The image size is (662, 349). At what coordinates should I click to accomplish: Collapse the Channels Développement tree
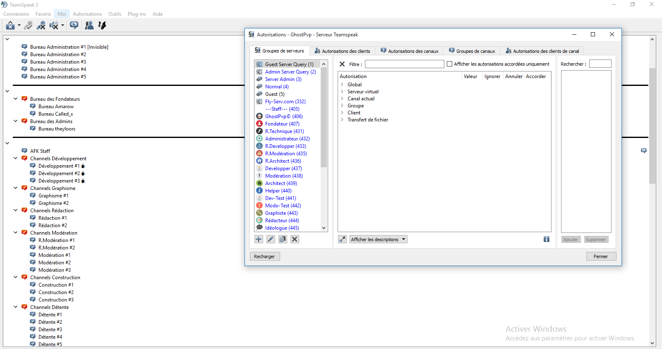(x=15, y=158)
